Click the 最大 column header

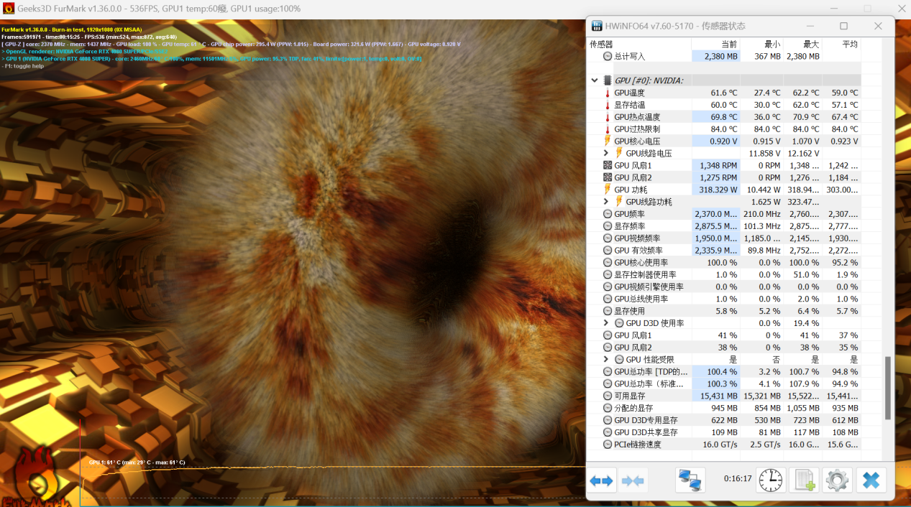pyautogui.click(x=811, y=44)
